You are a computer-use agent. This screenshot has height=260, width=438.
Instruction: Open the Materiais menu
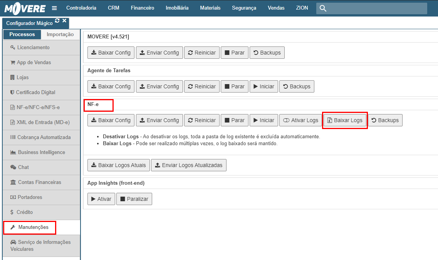click(x=210, y=8)
